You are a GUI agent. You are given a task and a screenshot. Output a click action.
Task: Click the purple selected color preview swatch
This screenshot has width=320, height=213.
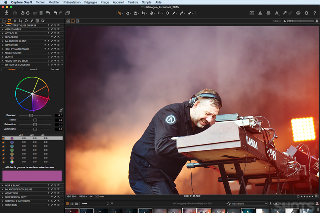[x=32, y=176]
